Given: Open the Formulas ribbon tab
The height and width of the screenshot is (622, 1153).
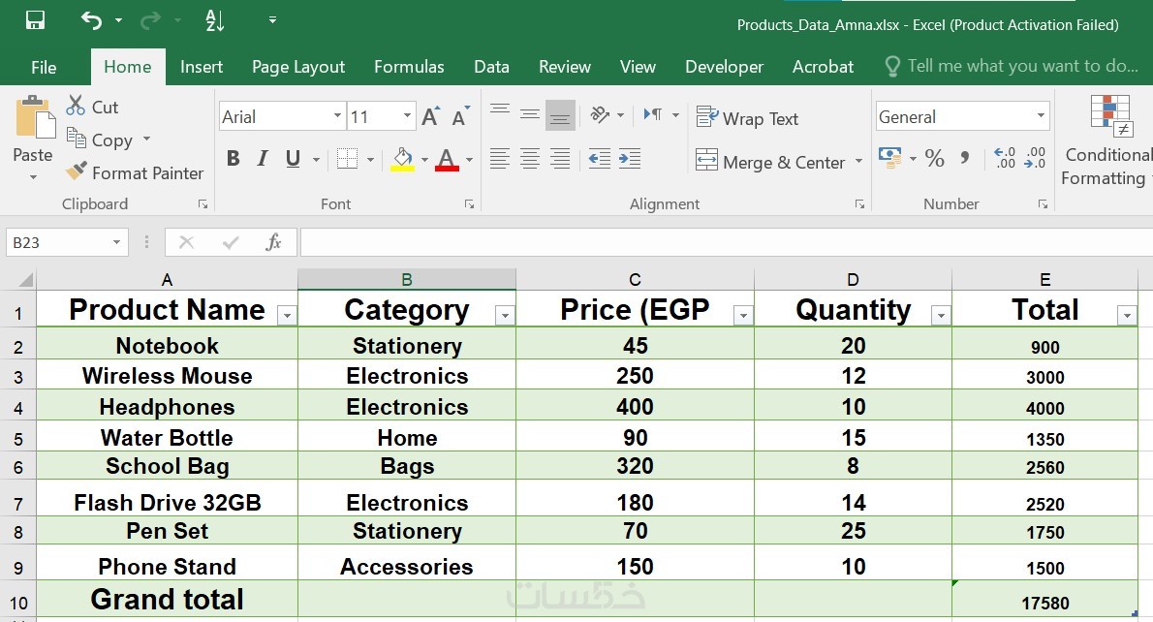Looking at the screenshot, I should [x=409, y=67].
